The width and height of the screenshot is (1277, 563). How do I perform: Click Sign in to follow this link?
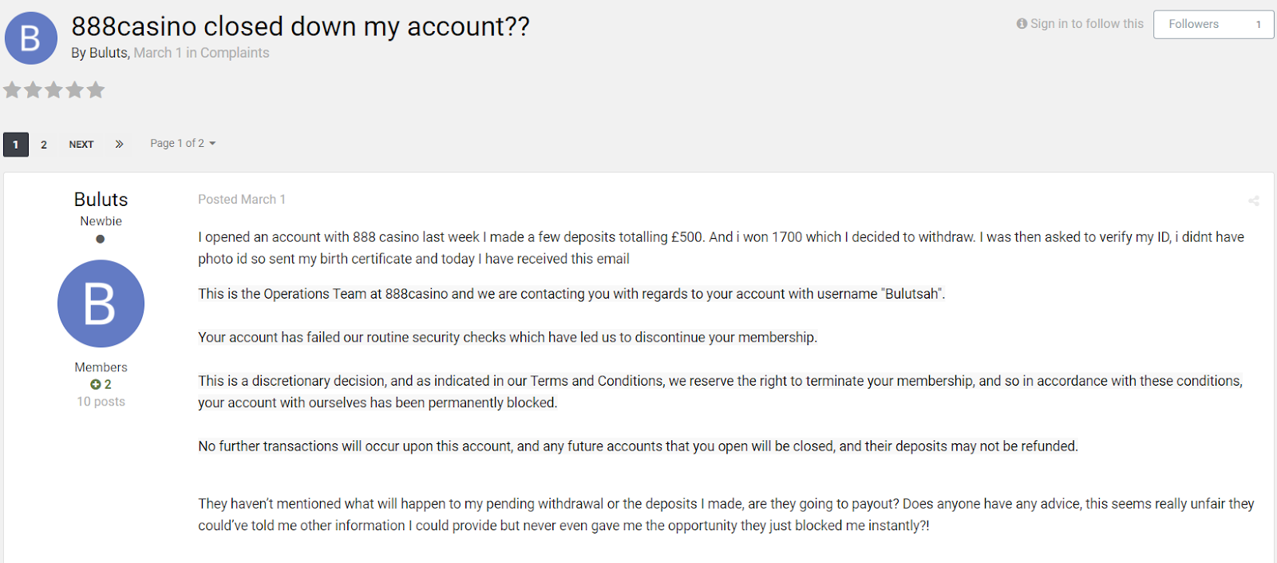[x=1086, y=24]
